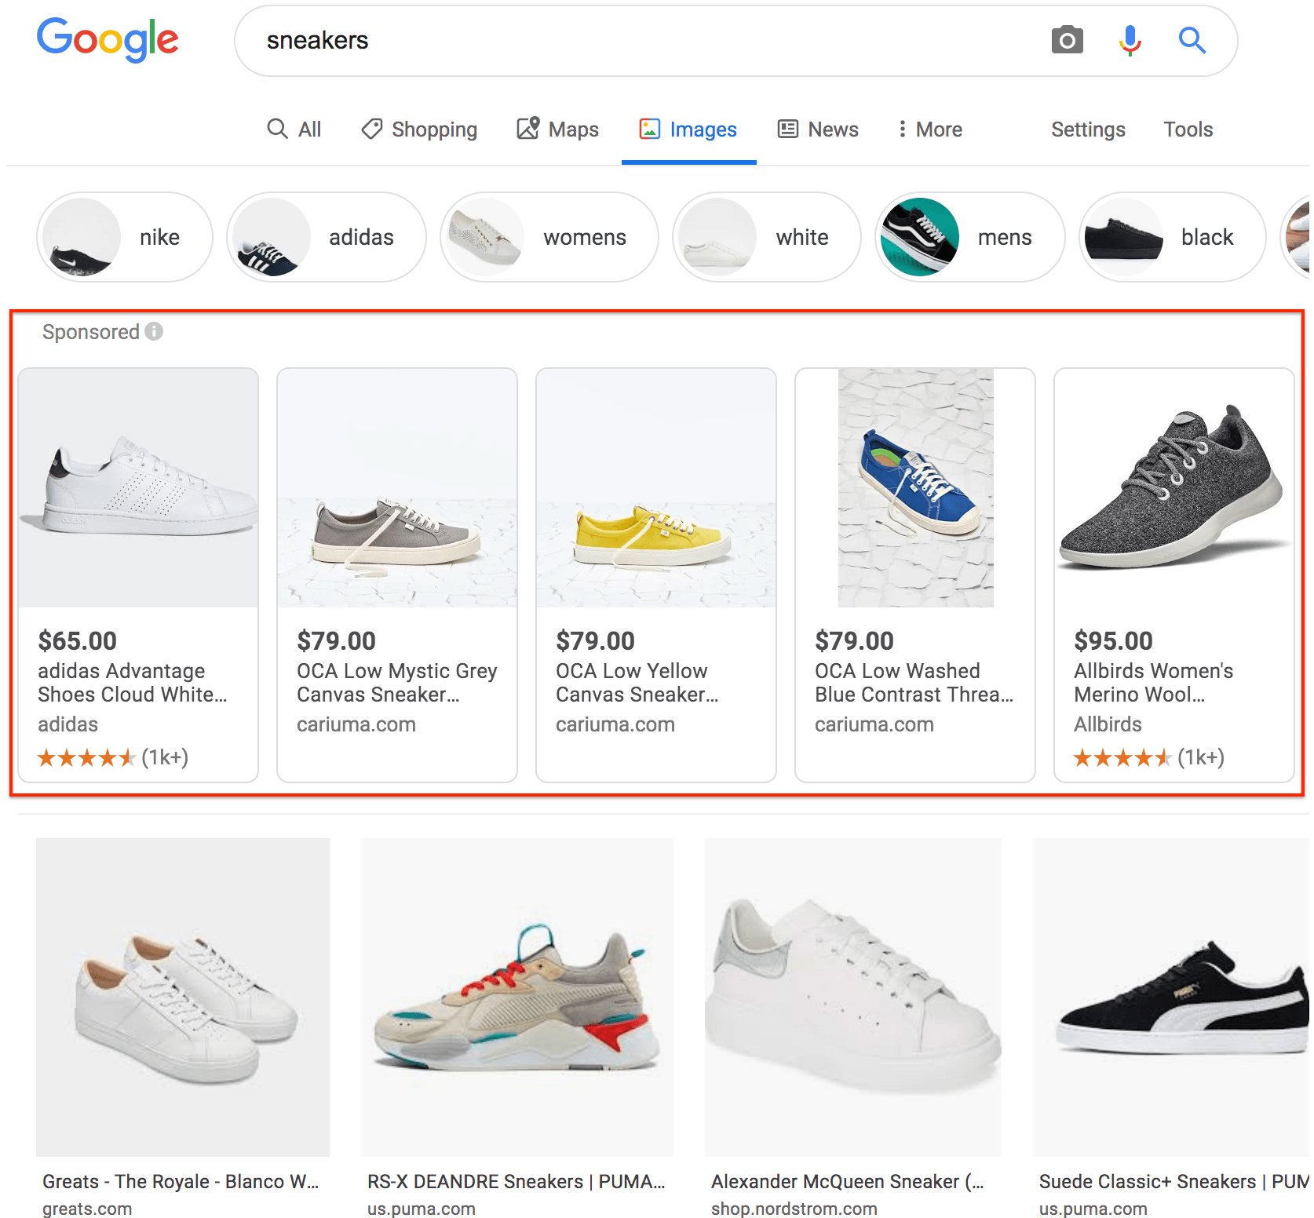The image size is (1314, 1218).
Task: Choose the white color filter chip
Action: [766, 237]
